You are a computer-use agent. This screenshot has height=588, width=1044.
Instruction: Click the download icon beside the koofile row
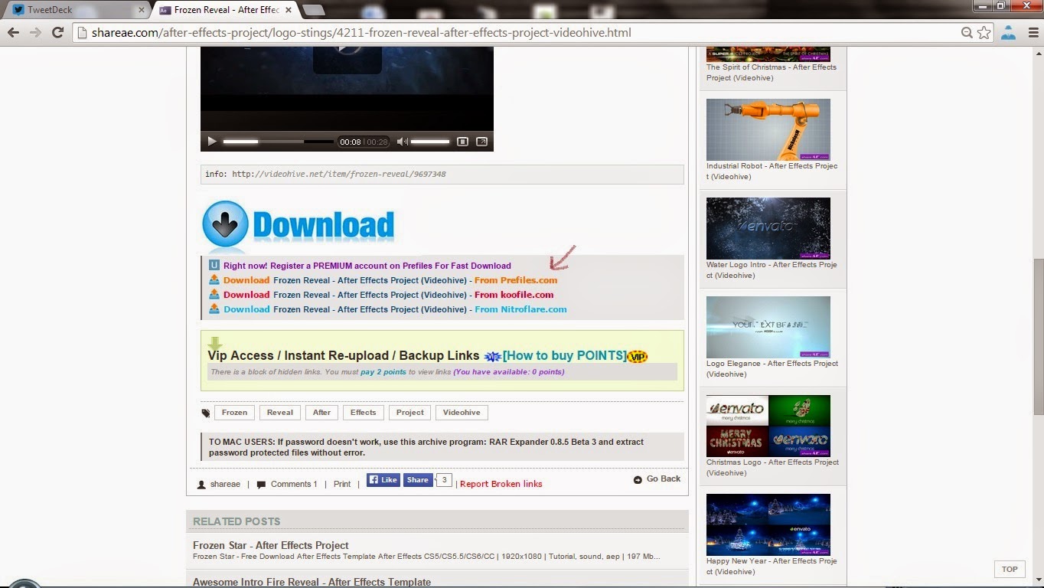tap(214, 295)
